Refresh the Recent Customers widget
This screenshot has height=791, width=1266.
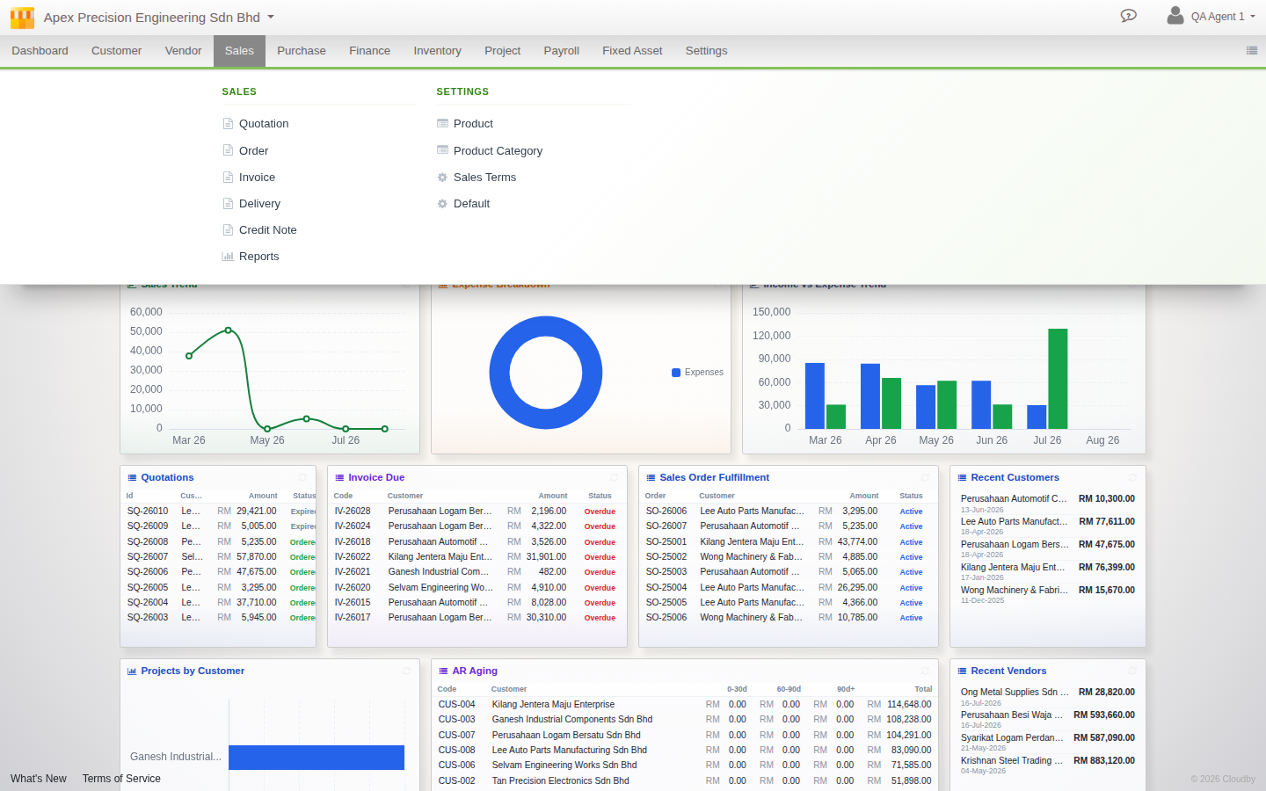tap(1132, 477)
